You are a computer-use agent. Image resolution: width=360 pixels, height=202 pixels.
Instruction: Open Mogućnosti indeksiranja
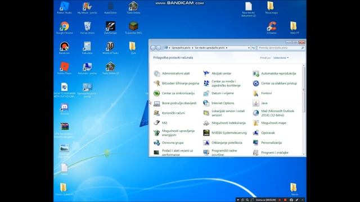point(224,123)
